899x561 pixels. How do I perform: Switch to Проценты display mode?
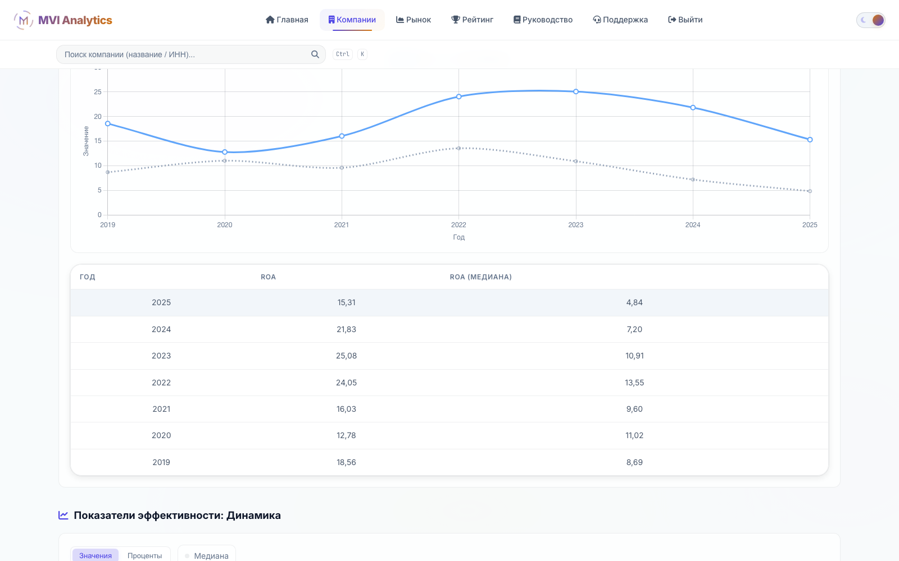pyautogui.click(x=144, y=555)
